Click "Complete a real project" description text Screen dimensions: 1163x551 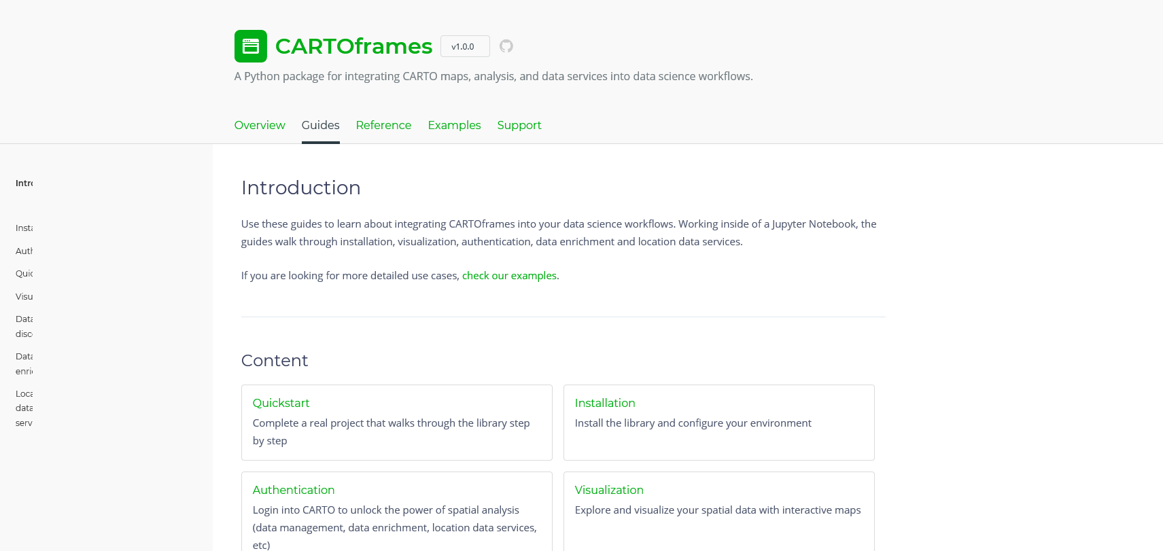pyautogui.click(x=392, y=432)
